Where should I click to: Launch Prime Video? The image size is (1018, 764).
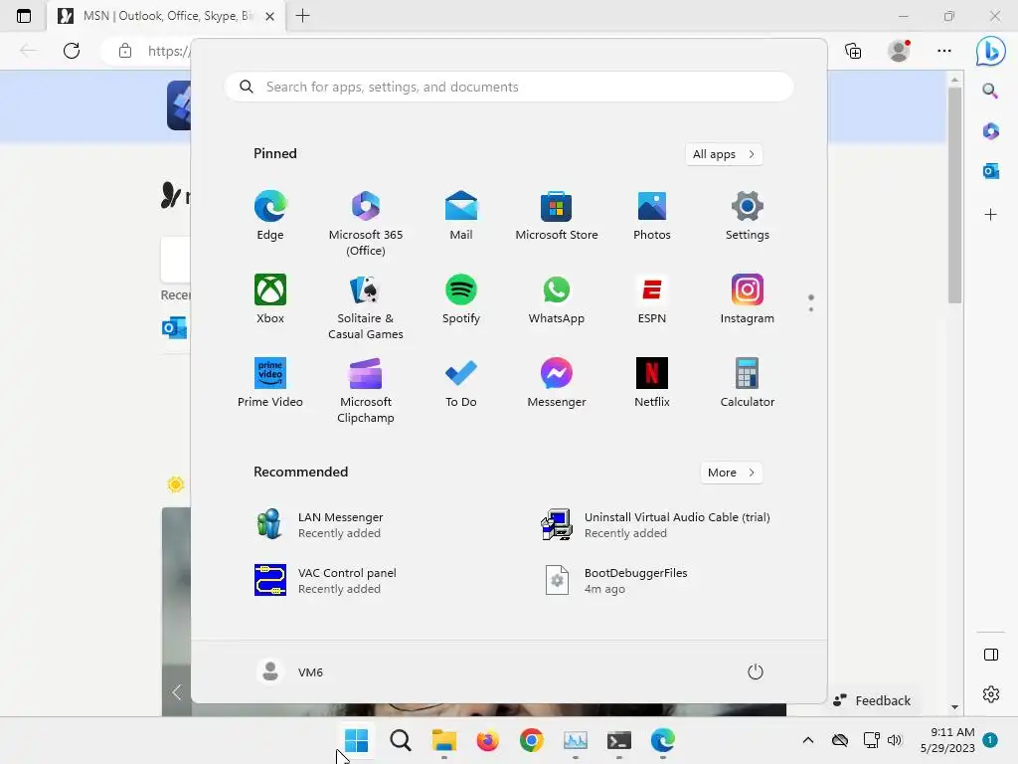[270, 383]
